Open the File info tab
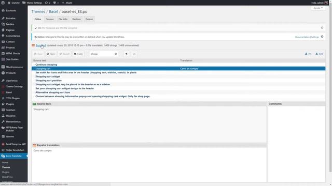Image resolution: width=332 pixels, height=186 pixels. pyautogui.click(x=63, y=19)
